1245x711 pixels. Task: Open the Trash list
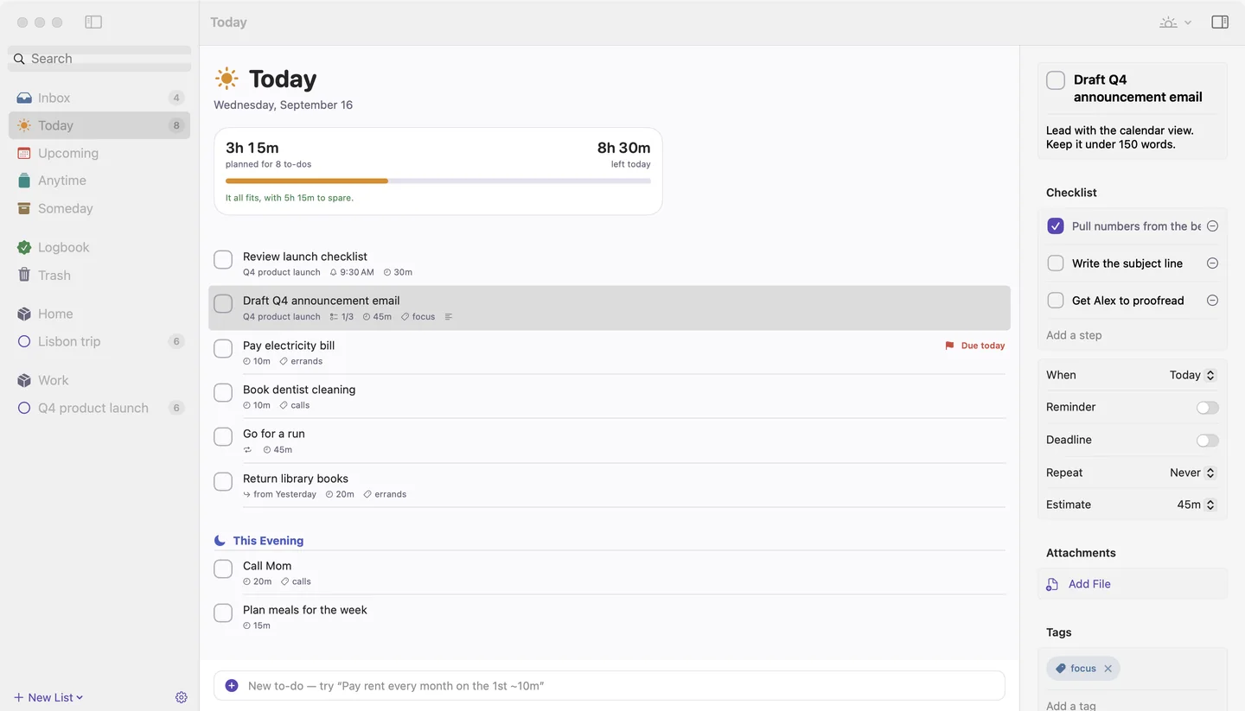click(99, 275)
